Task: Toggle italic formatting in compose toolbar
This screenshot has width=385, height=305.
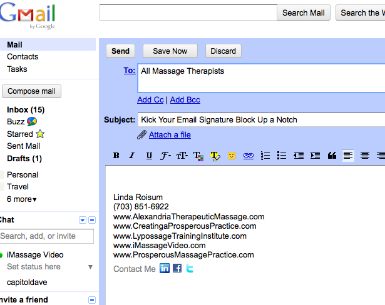Action: pos(132,156)
